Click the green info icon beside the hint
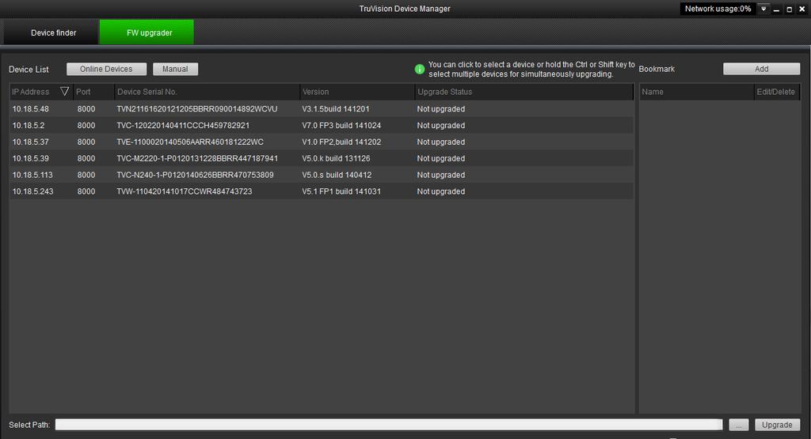Screen dimensions: 811x439 (x=420, y=69)
